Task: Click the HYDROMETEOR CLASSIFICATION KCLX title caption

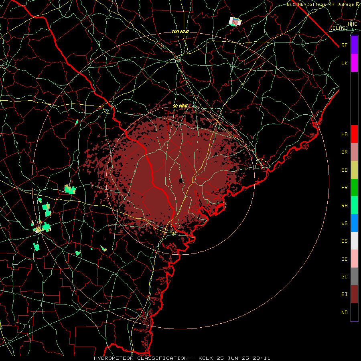Action: coord(182,358)
